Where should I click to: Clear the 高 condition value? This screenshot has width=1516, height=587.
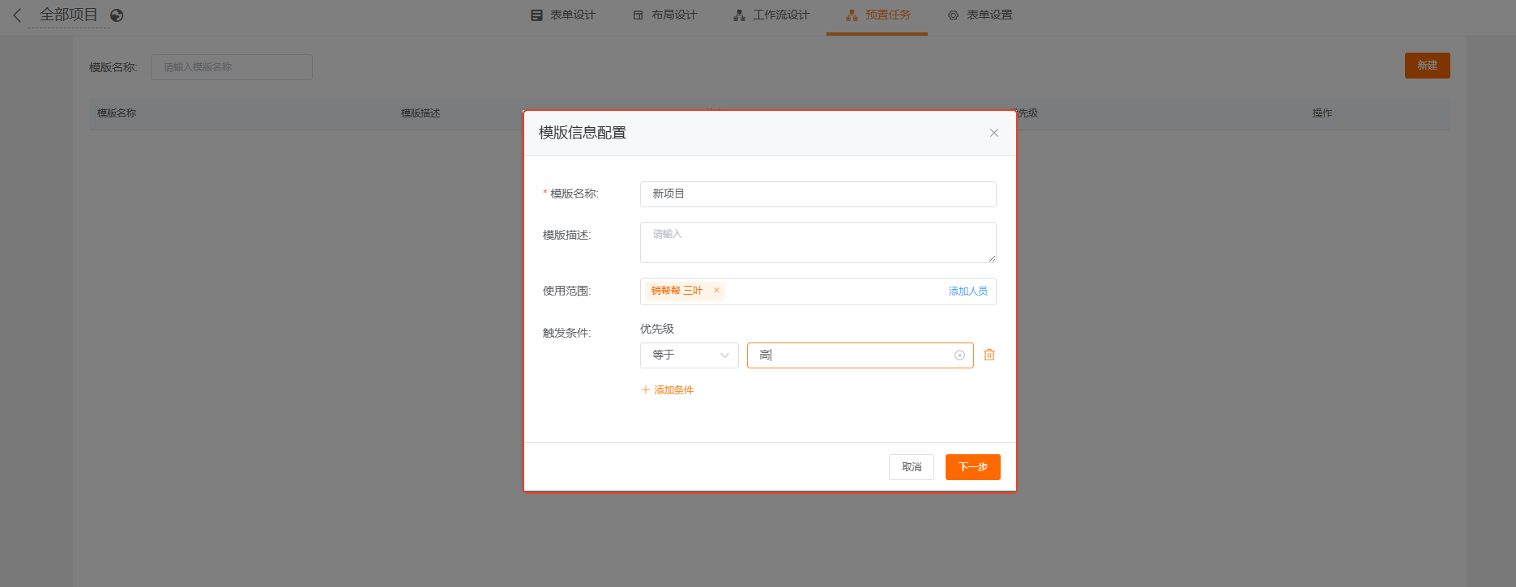[x=959, y=355]
